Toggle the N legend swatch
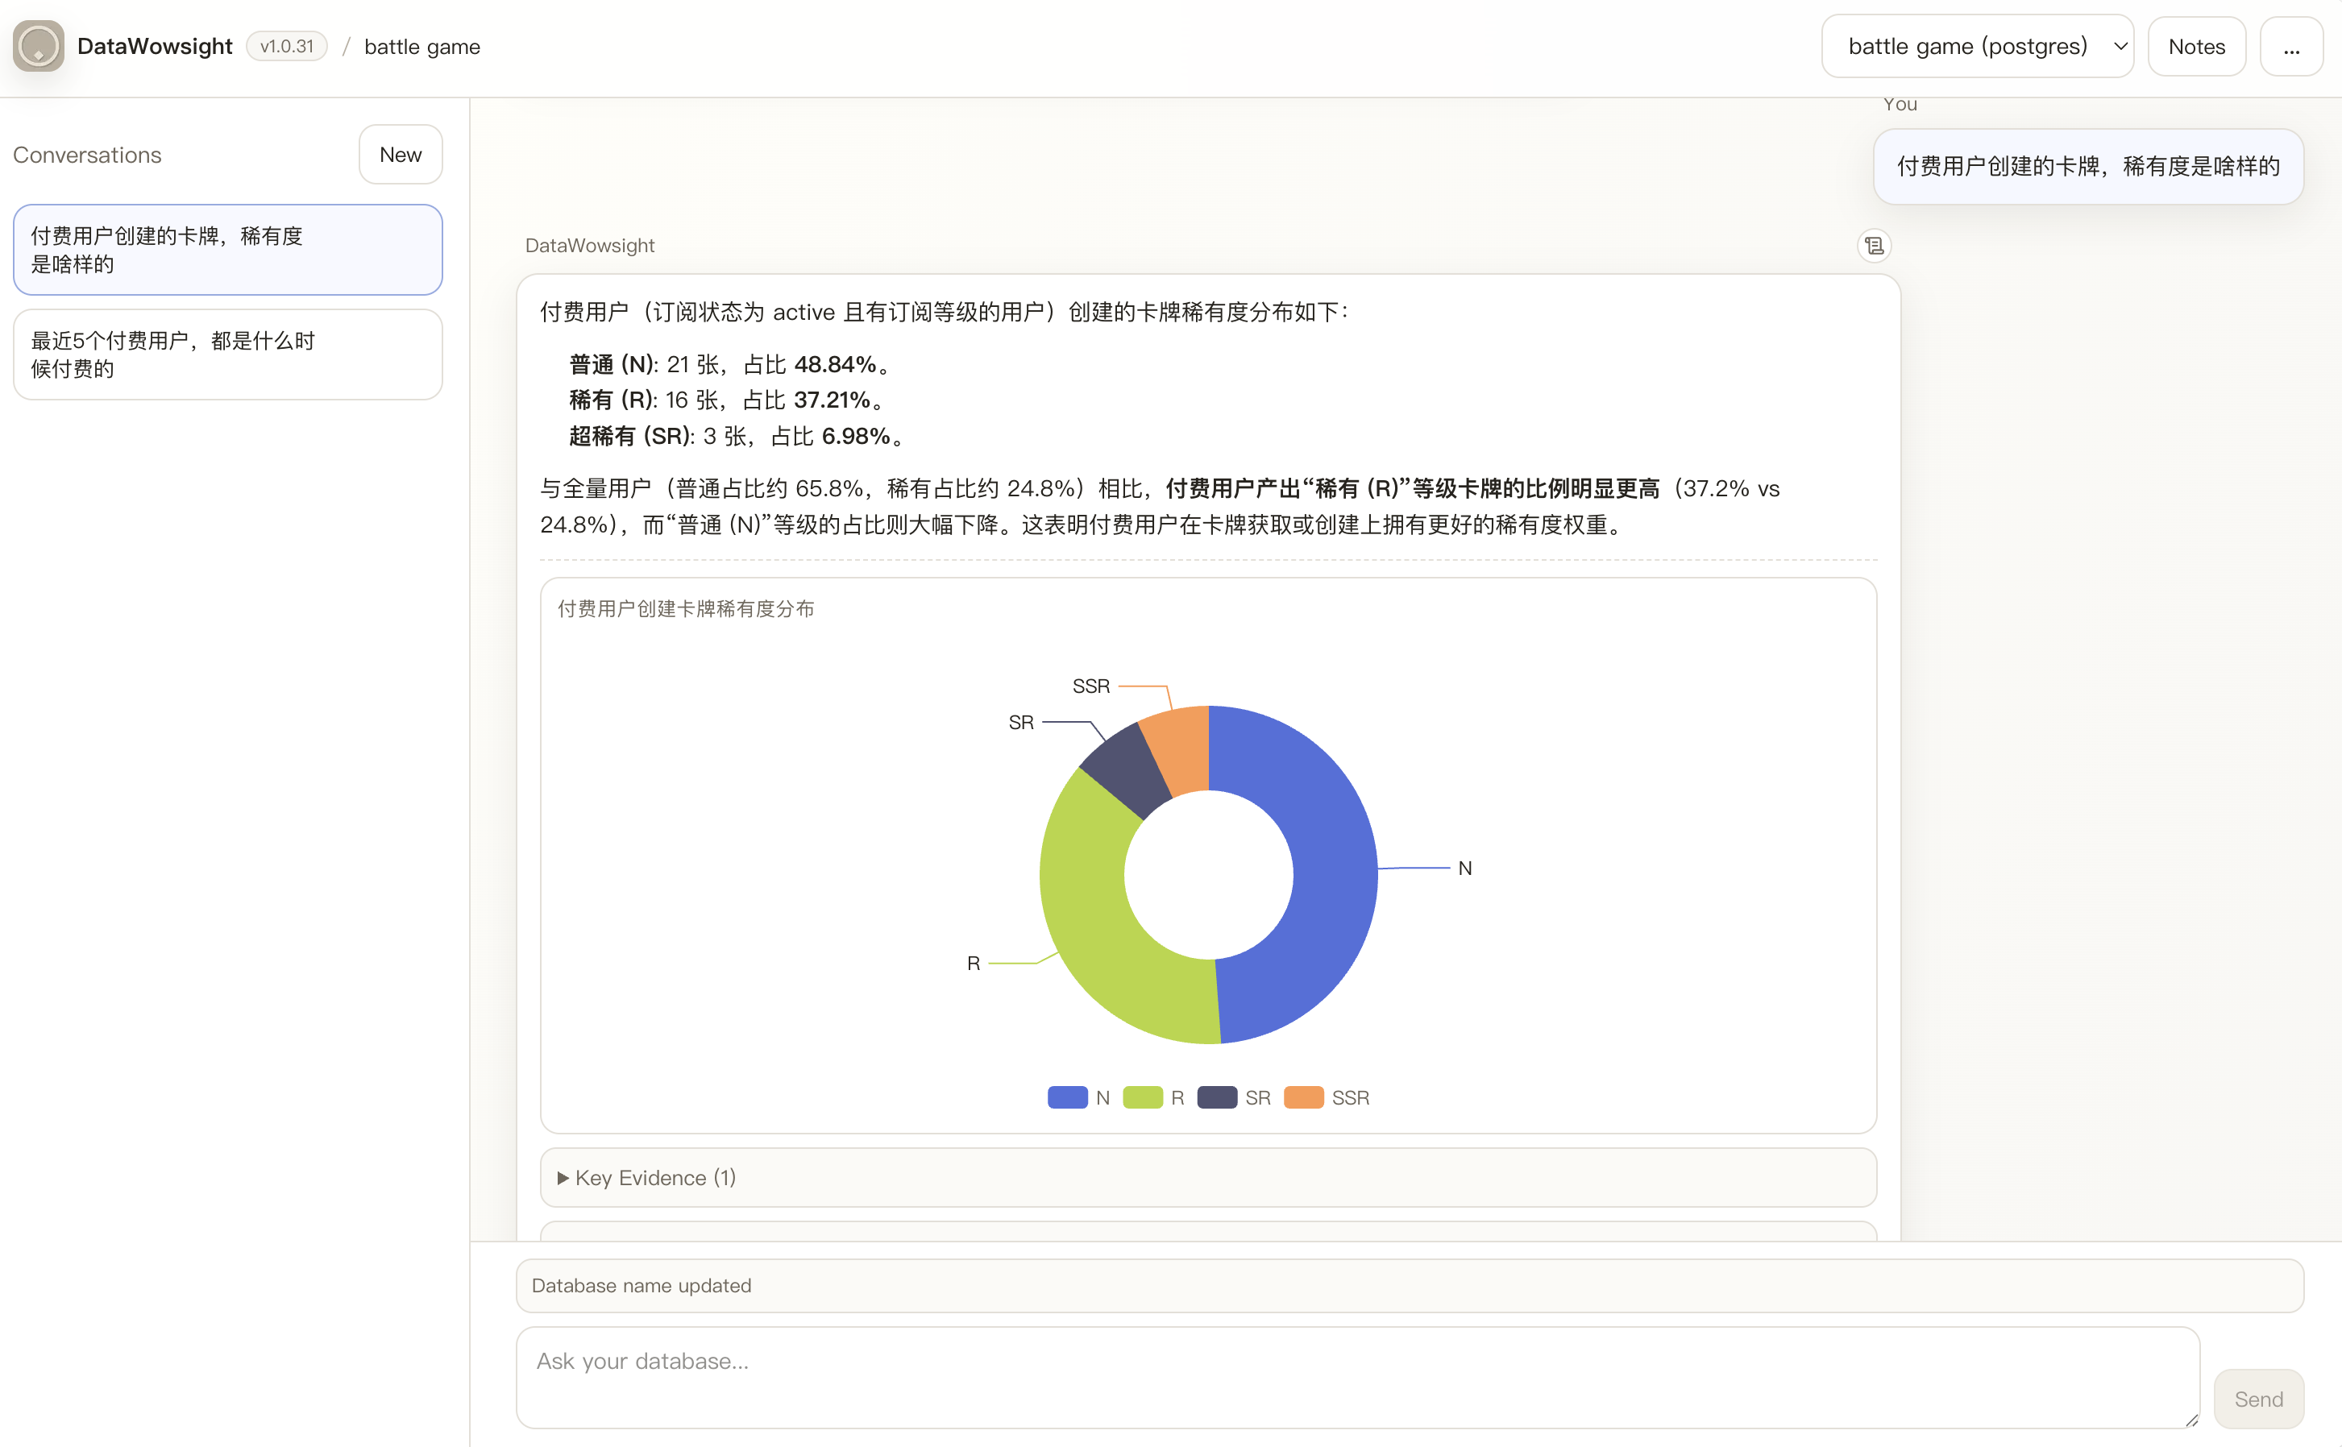The width and height of the screenshot is (2342, 1447). 1067,1097
